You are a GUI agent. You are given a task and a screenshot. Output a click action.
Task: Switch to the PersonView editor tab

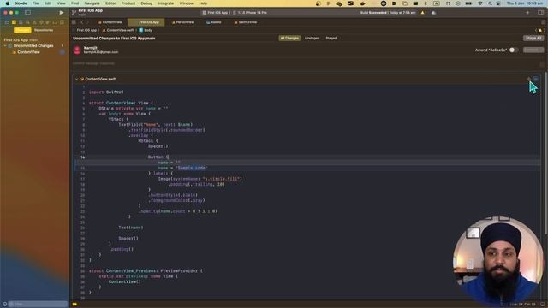(182, 22)
